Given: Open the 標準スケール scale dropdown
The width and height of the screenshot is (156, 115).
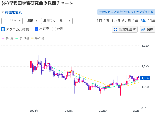Looking at the screenshot, I should 57,21.
